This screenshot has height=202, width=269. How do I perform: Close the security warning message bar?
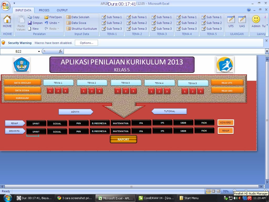(266, 41)
